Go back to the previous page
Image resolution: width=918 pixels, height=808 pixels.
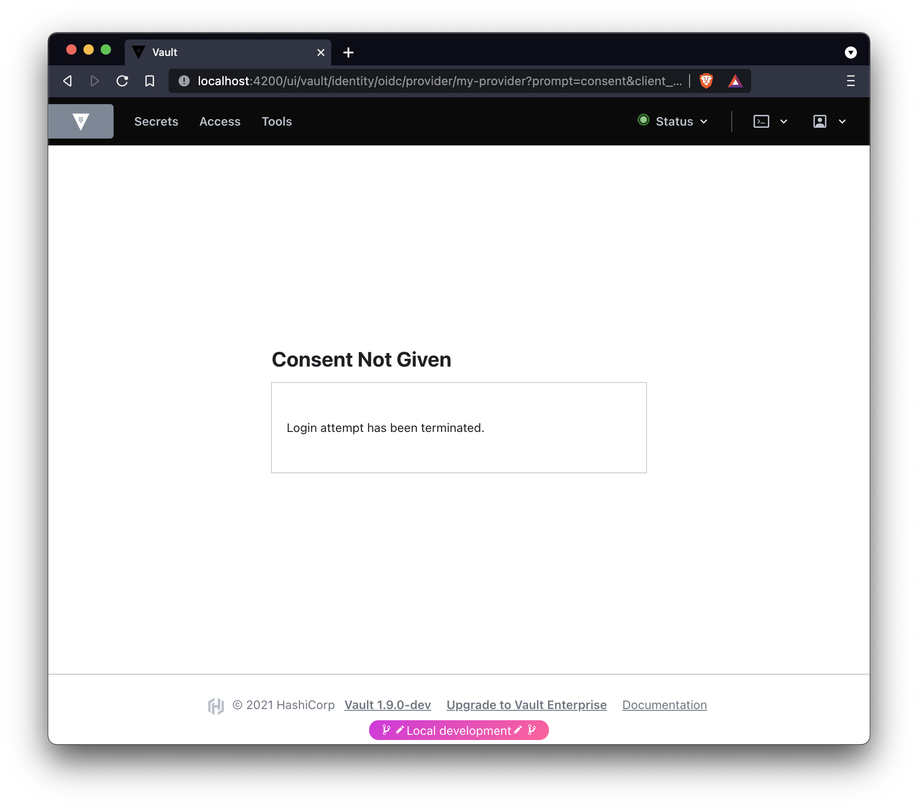[x=68, y=81]
